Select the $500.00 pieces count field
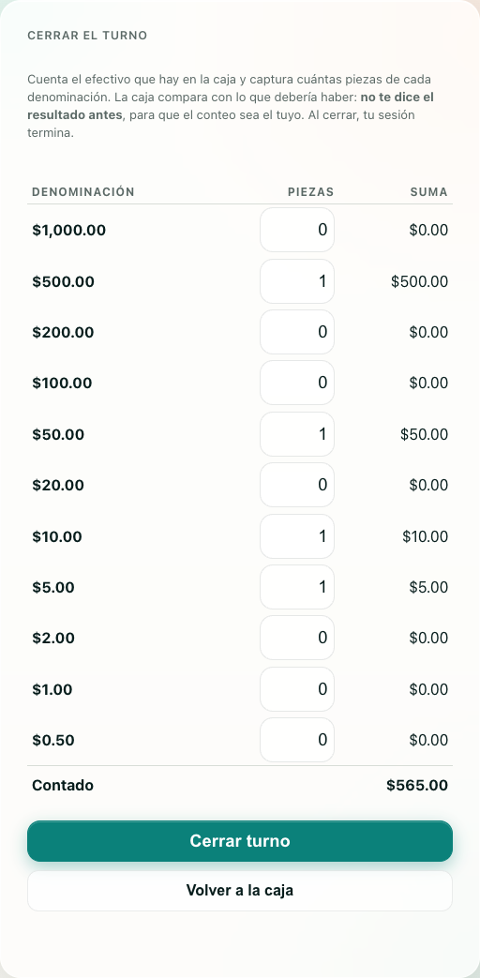480x978 pixels. 297,281
